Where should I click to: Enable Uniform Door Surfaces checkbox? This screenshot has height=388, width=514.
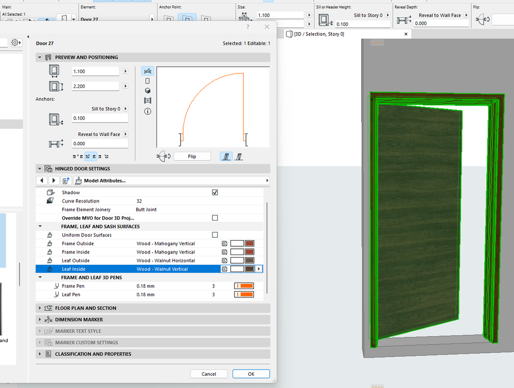(215, 235)
